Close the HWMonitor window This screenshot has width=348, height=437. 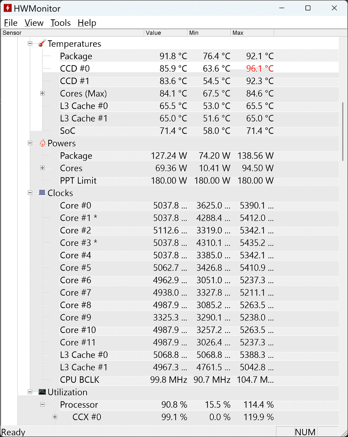point(334,8)
